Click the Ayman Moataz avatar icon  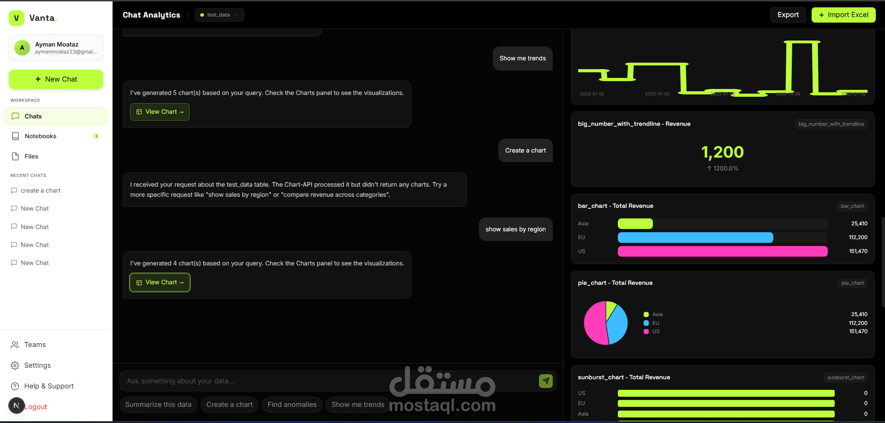pos(22,47)
